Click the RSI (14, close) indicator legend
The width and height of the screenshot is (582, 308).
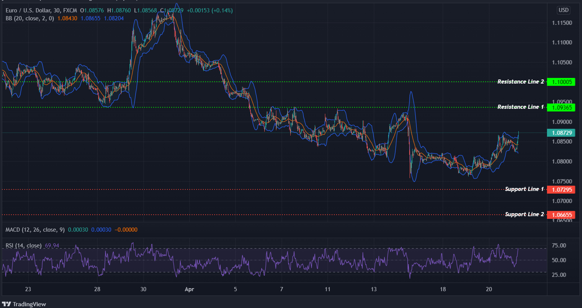pos(23,245)
